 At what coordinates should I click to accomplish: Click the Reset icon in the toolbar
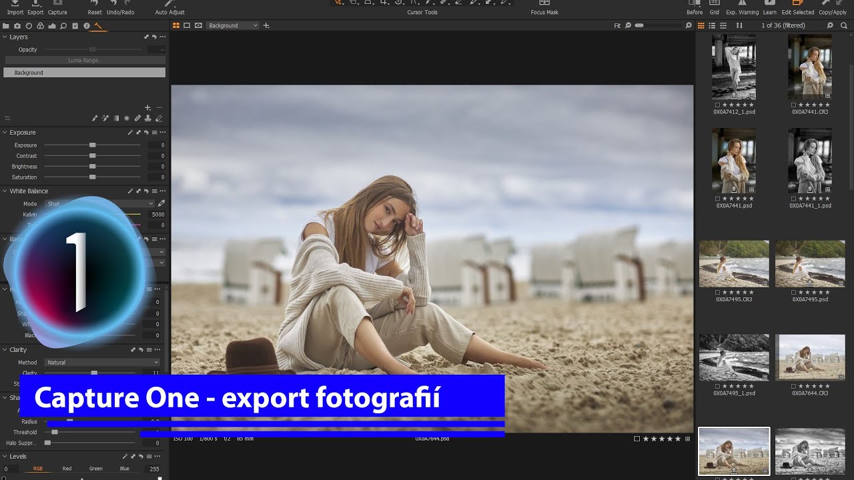95,4
